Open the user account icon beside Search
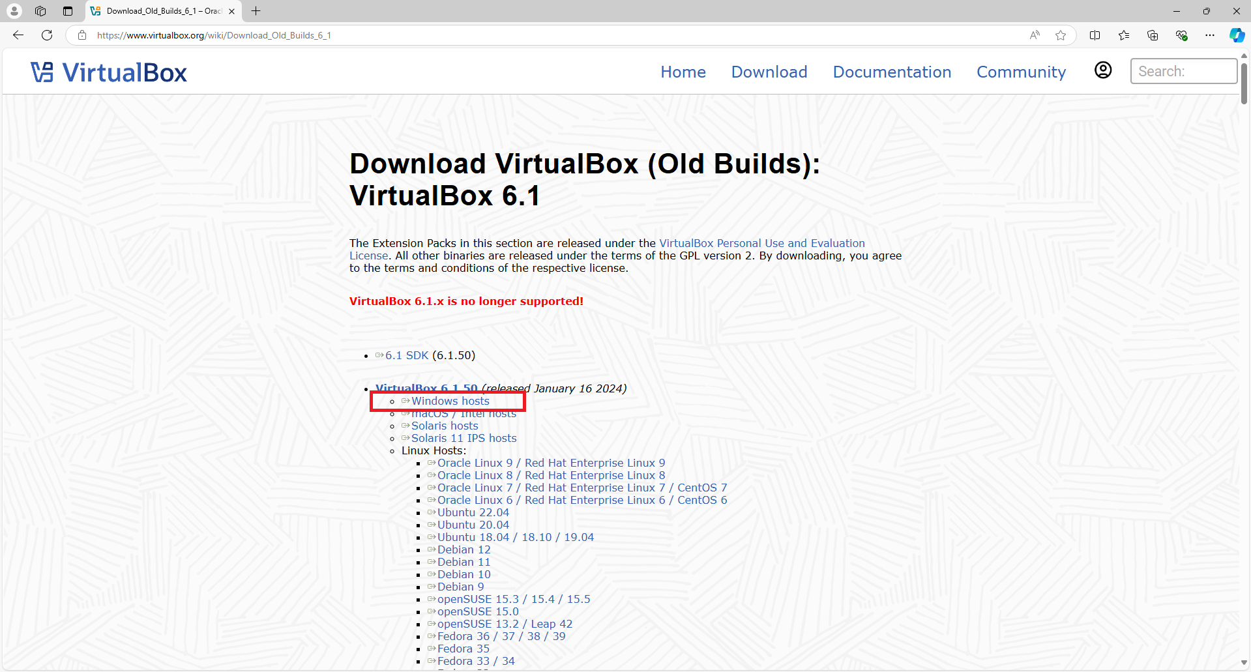 [x=1103, y=70]
